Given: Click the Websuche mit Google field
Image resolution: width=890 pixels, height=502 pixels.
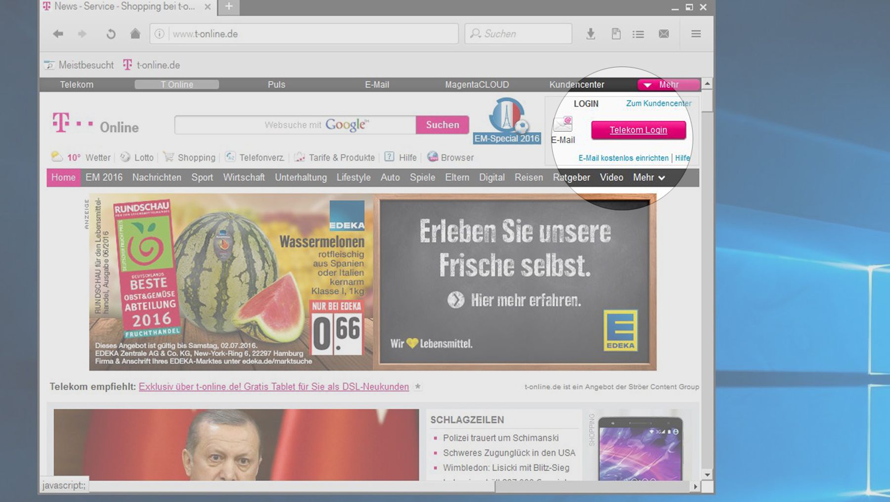Looking at the screenshot, I should point(295,125).
